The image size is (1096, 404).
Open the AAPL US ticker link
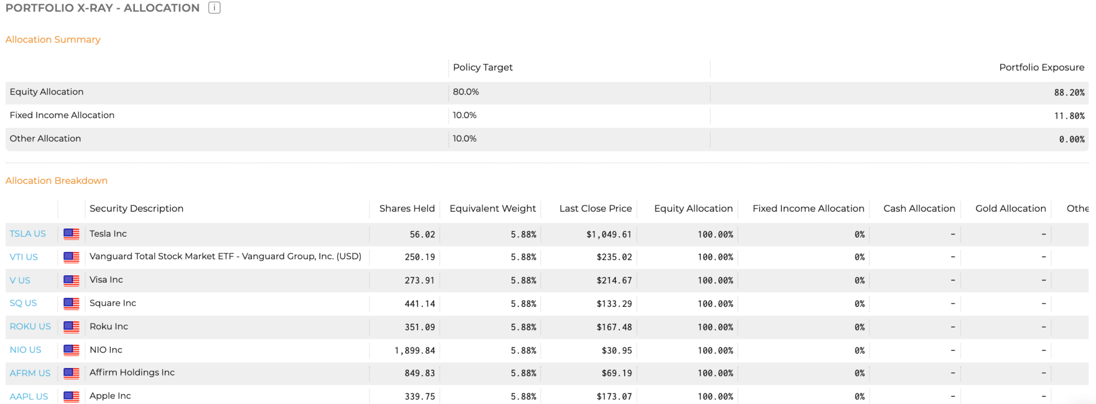pyautogui.click(x=29, y=397)
